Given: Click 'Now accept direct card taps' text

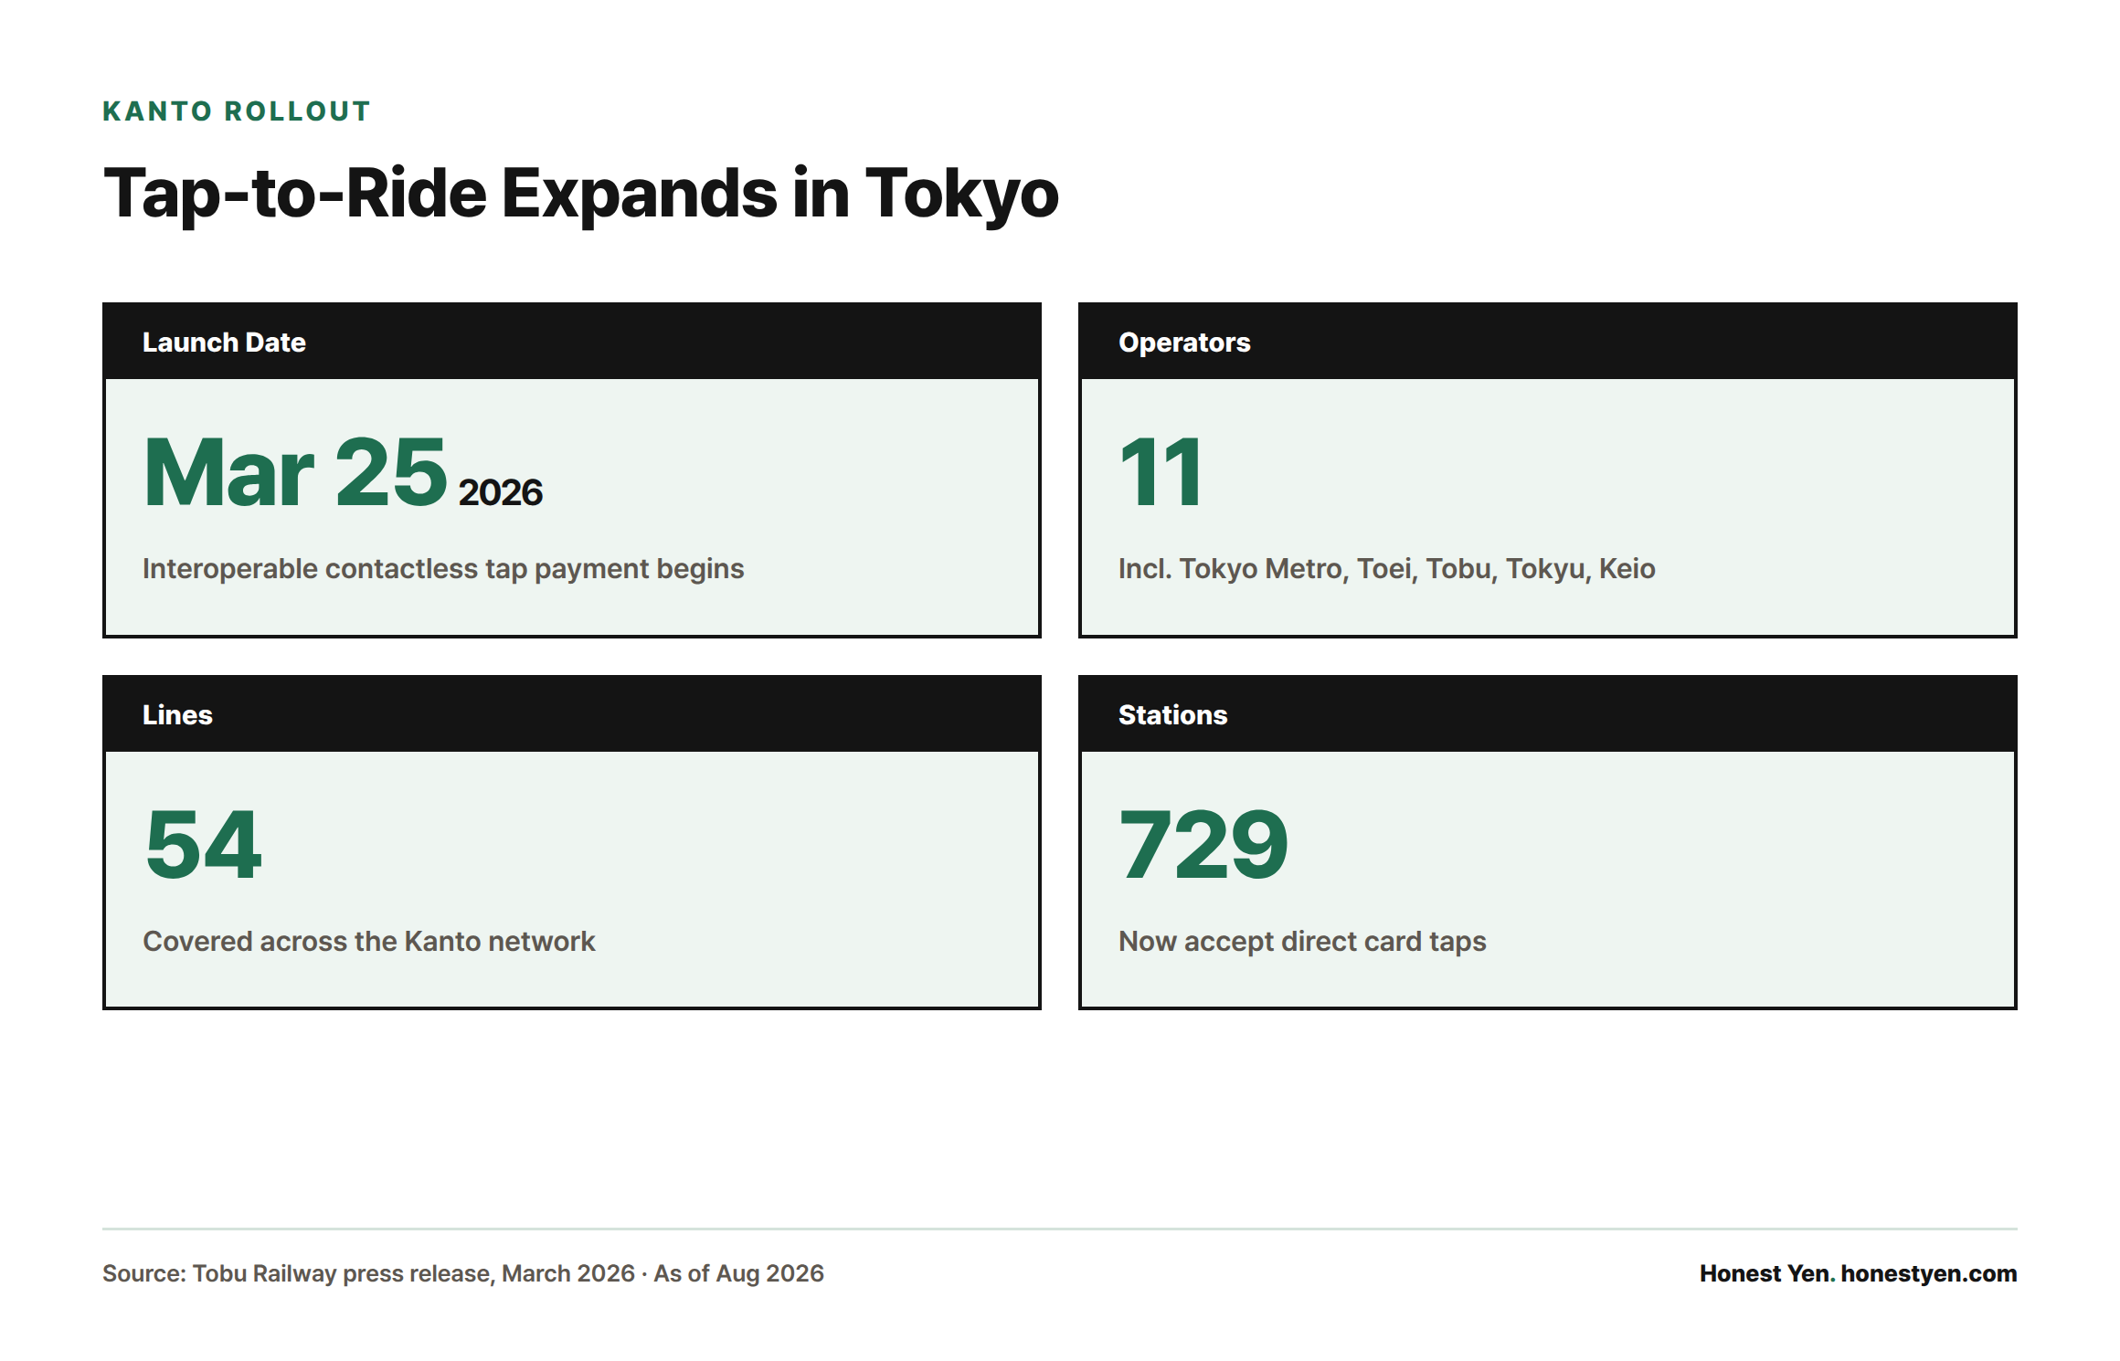Looking at the screenshot, I should (x=1302, y=942).
